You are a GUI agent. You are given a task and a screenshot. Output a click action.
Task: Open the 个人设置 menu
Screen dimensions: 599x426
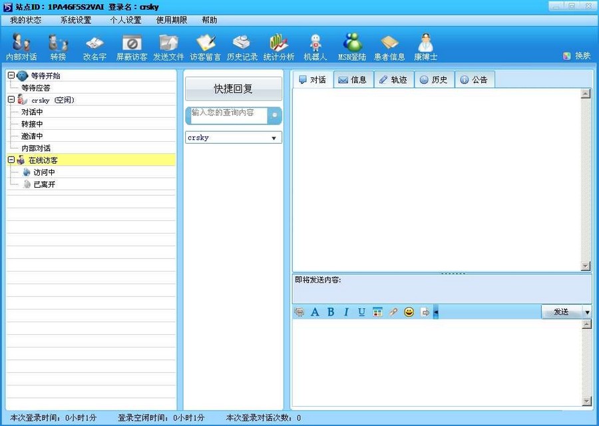[126, 20]
